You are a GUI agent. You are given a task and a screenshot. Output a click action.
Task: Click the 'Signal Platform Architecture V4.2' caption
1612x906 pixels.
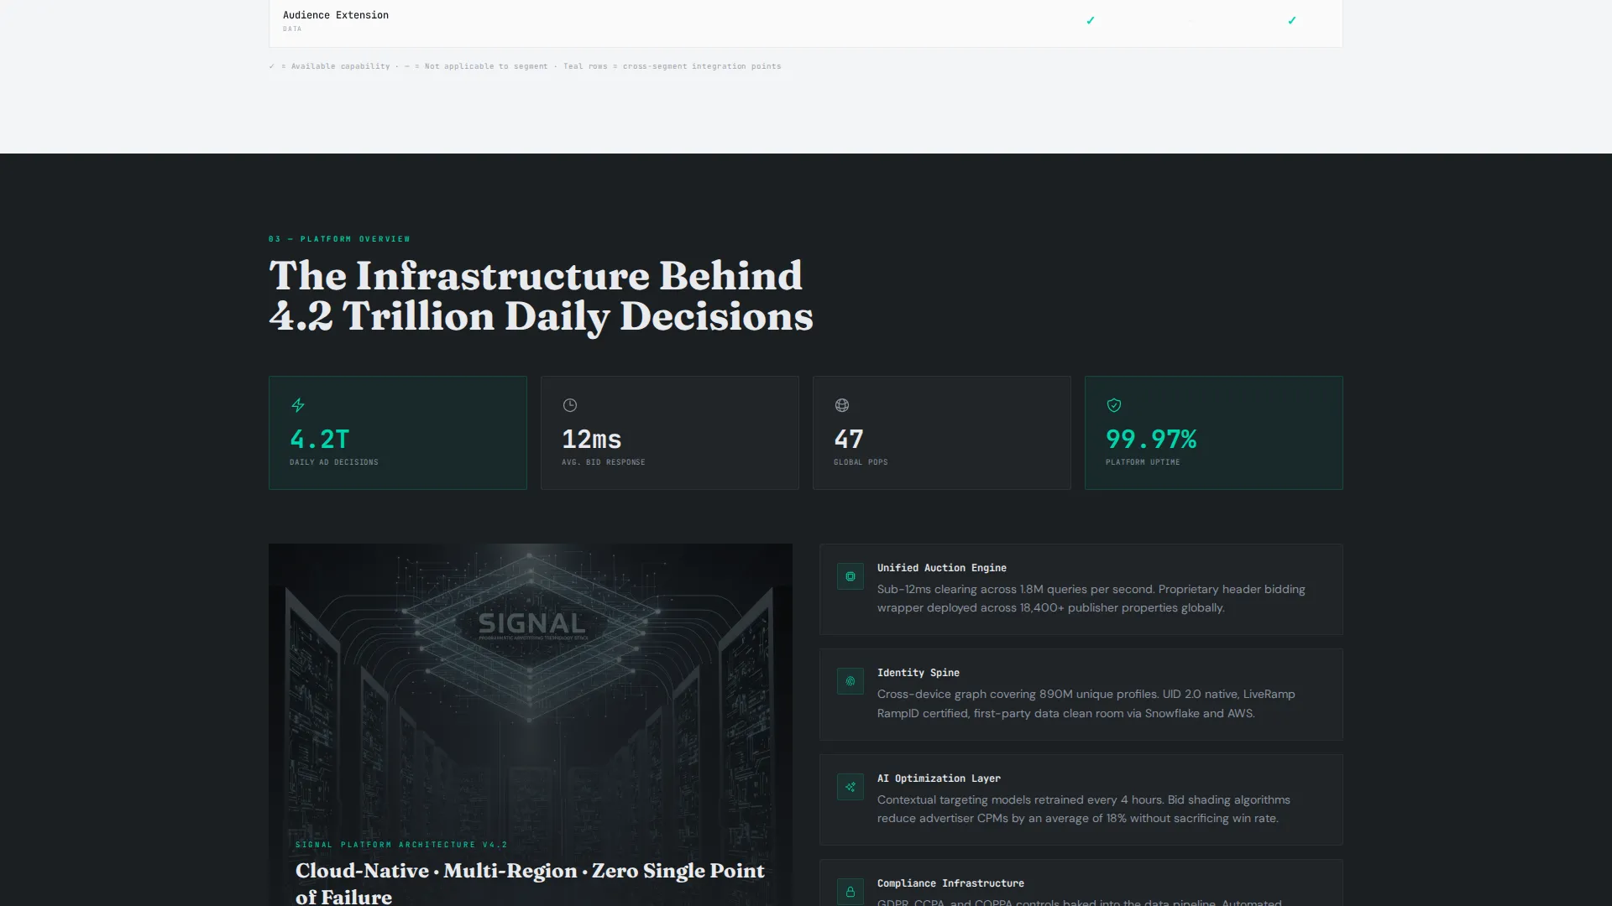401,845
